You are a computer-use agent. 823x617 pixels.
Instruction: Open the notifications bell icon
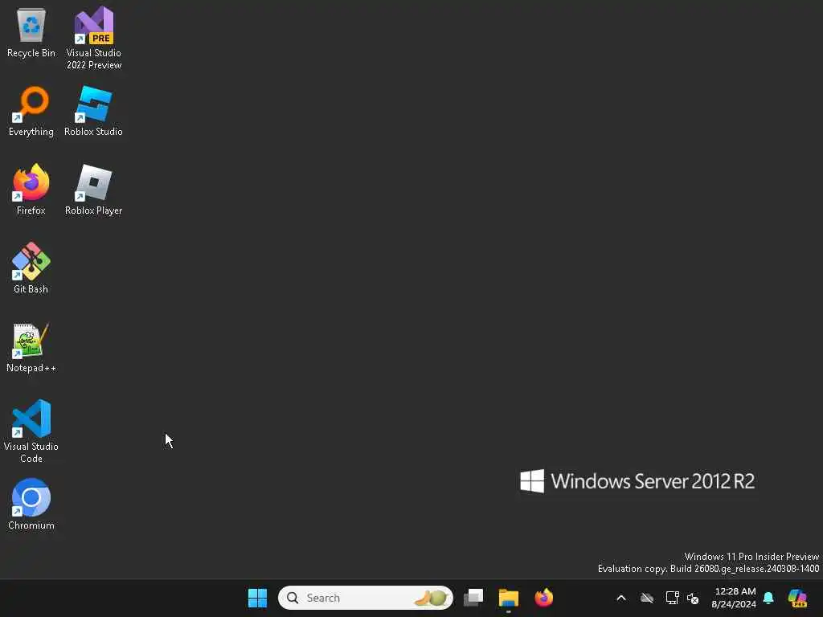click(768, 598)
